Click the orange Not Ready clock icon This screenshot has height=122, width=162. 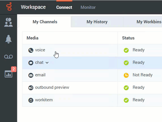pyautogui.click(x=126, y=75)
